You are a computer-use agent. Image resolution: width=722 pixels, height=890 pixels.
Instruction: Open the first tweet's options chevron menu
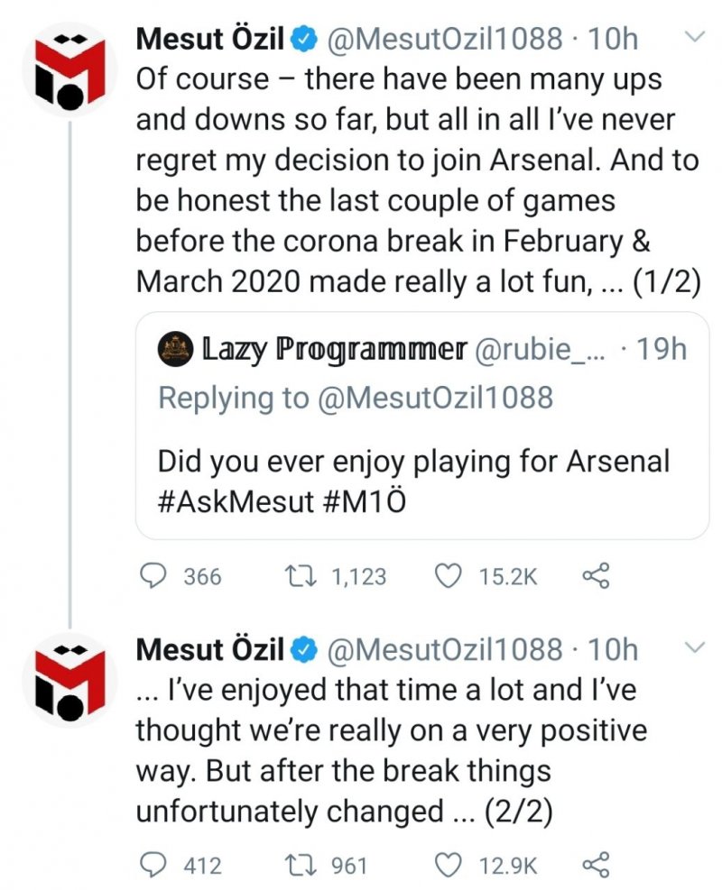coord(694,38)
